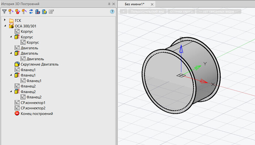Click the history icon with red stop badge
The image size is (255, 145).
click(18, 11)
